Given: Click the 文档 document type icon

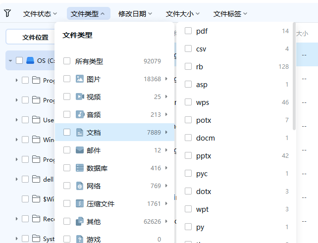Looking at the screenshot, I should point(80,132).
